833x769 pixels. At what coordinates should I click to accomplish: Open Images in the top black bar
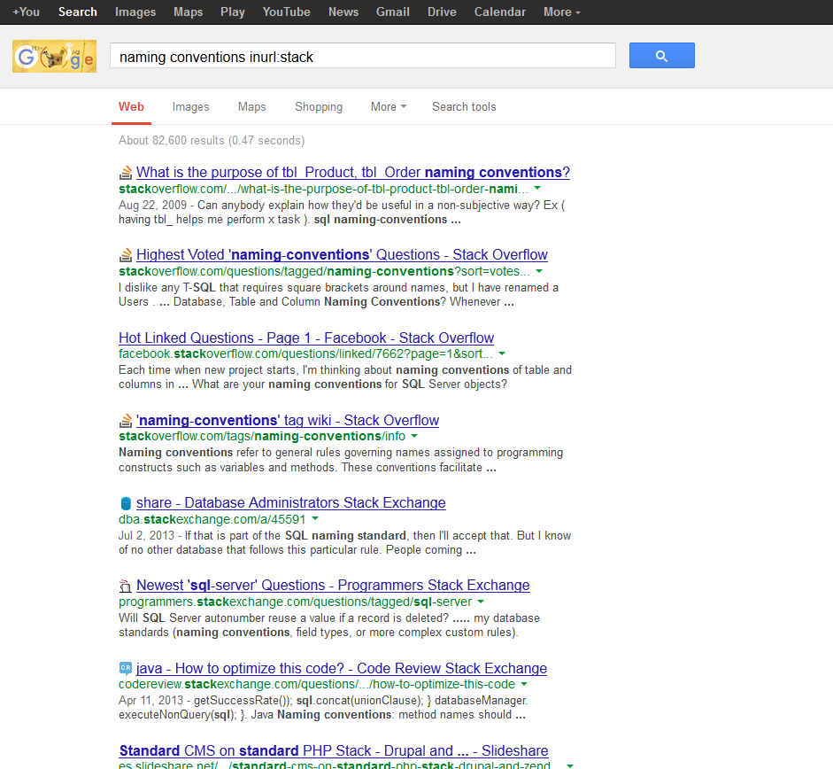coord(135,12)
